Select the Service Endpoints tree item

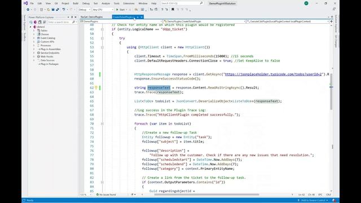[x=50, y=53]
